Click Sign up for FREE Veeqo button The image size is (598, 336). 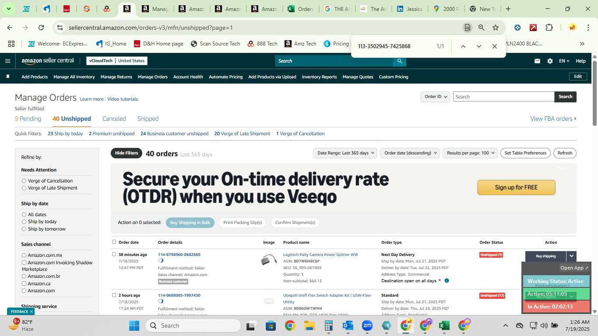(516, 187)
